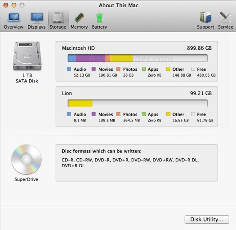Click the 81.78 GB free value
This screenshot has width=236, height=230.
[x=205, y=121]
